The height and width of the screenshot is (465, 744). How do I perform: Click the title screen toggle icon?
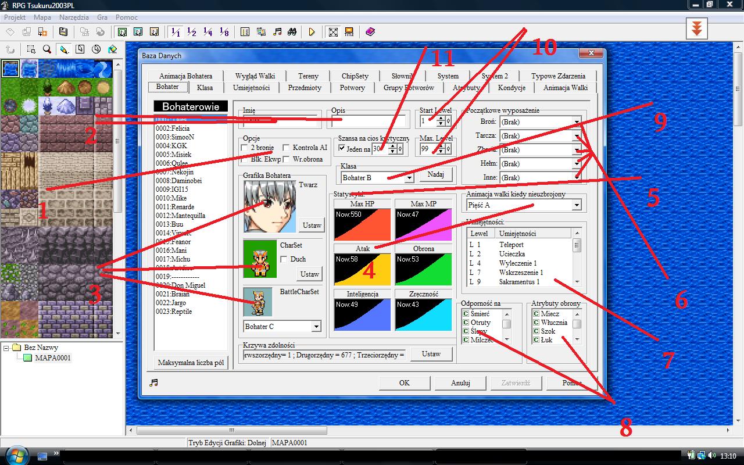(x=349, y=32)
